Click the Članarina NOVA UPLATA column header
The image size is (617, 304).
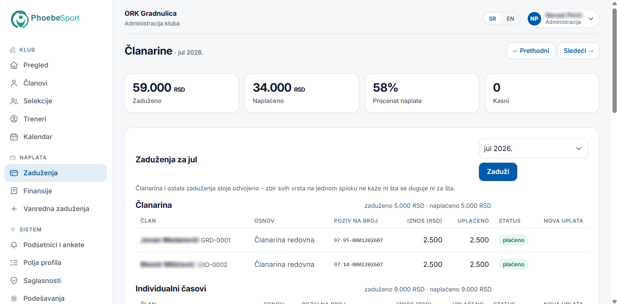(563, 221)
